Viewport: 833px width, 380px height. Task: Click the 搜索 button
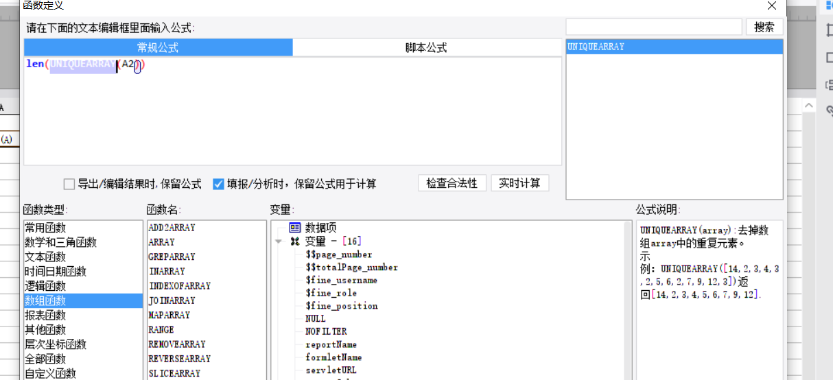764,27
